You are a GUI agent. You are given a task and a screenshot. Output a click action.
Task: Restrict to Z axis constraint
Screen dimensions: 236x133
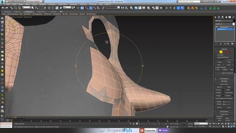click(174, 8)
